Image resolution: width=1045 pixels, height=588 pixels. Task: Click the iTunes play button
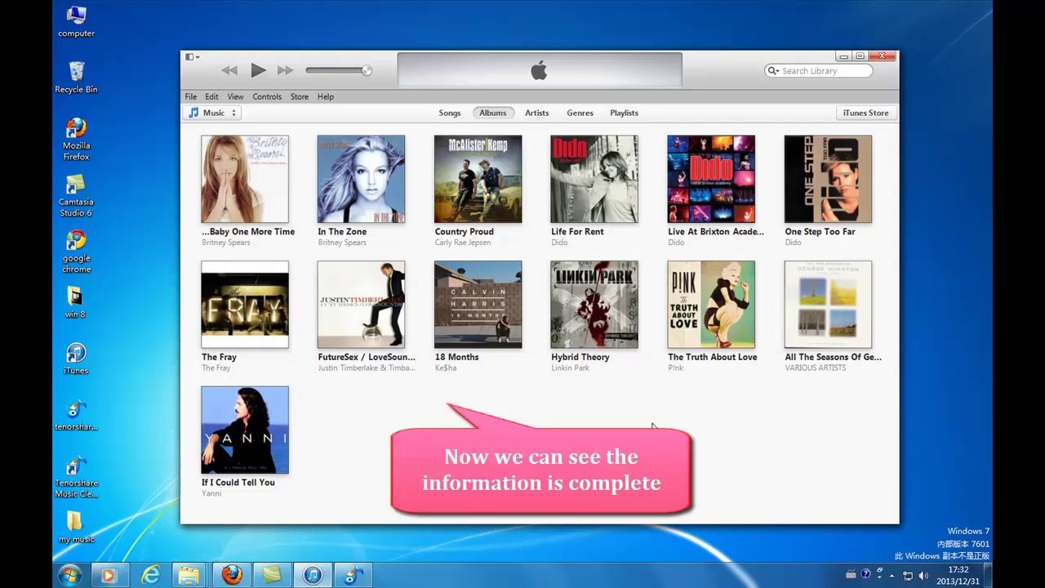pyautogui.click(x=258, y=71)
